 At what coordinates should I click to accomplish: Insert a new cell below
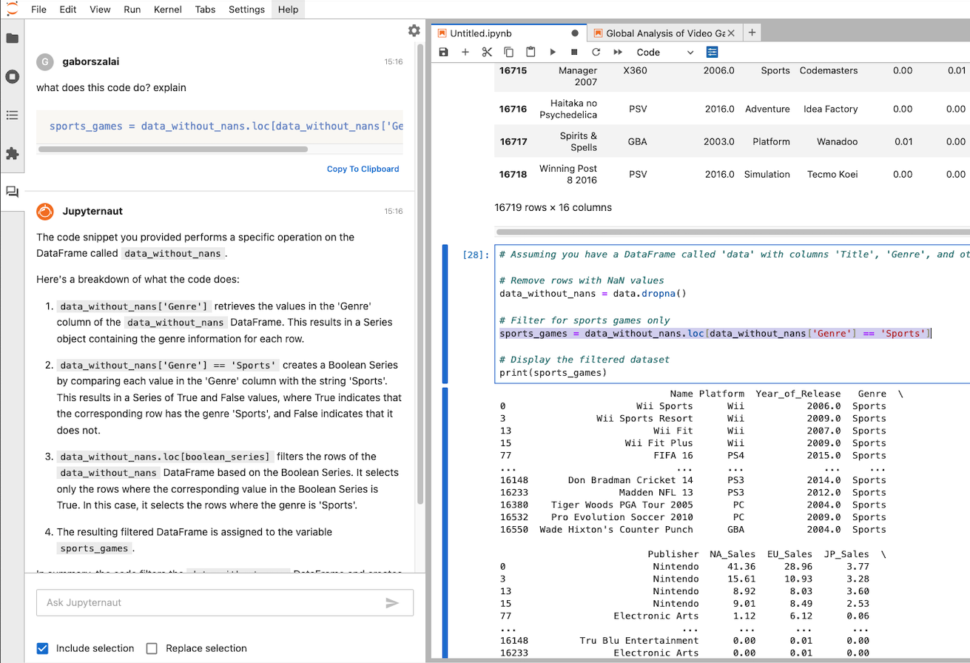[x=465, y=52]
